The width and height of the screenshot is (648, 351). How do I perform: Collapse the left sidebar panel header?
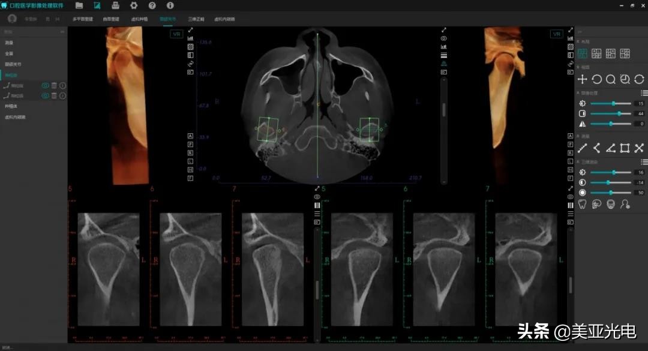[62, 31]
